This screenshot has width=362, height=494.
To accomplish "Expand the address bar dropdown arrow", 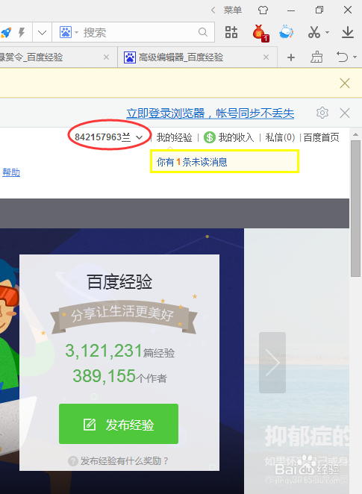I will coord(43,32).
